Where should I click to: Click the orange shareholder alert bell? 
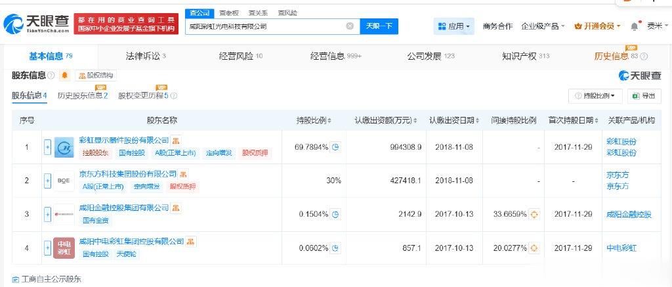pos(65,76)
